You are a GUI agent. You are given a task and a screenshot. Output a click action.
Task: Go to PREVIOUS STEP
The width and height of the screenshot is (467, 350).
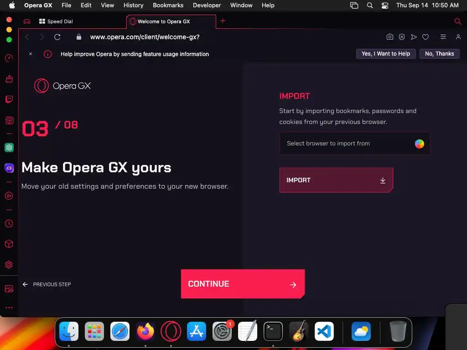pyautogui.click(x=47, y=284)
